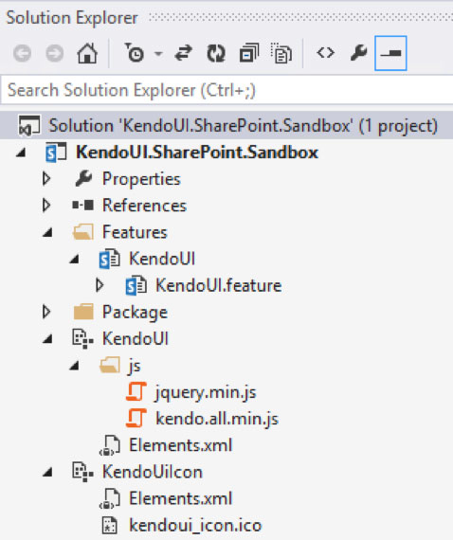Refresh the Solution Explorer view
The height and width of the screenshot is (540, 453).
(x=216, y=53)
